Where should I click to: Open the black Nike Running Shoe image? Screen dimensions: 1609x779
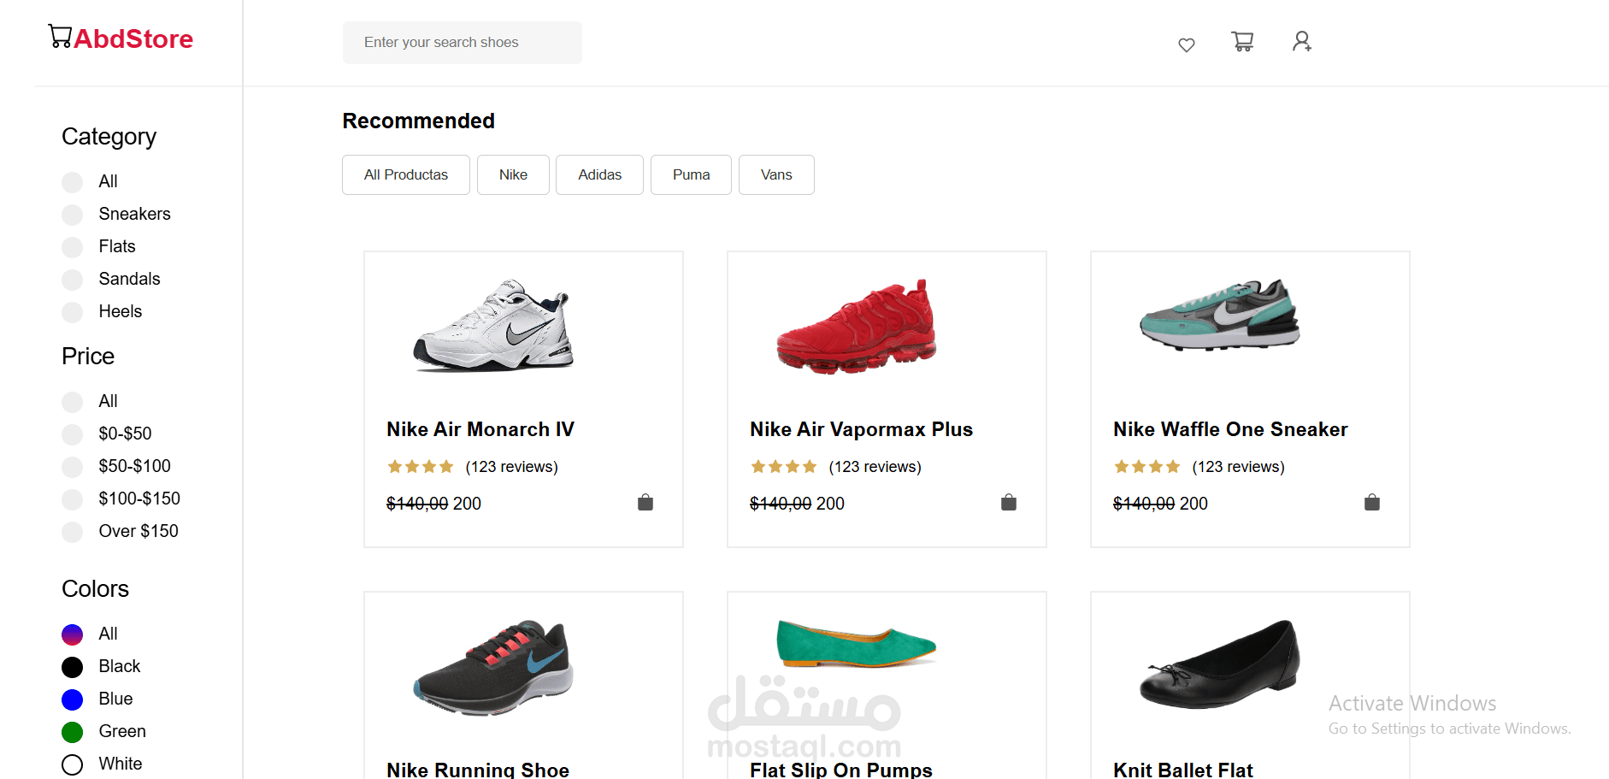tap(493, 667)
